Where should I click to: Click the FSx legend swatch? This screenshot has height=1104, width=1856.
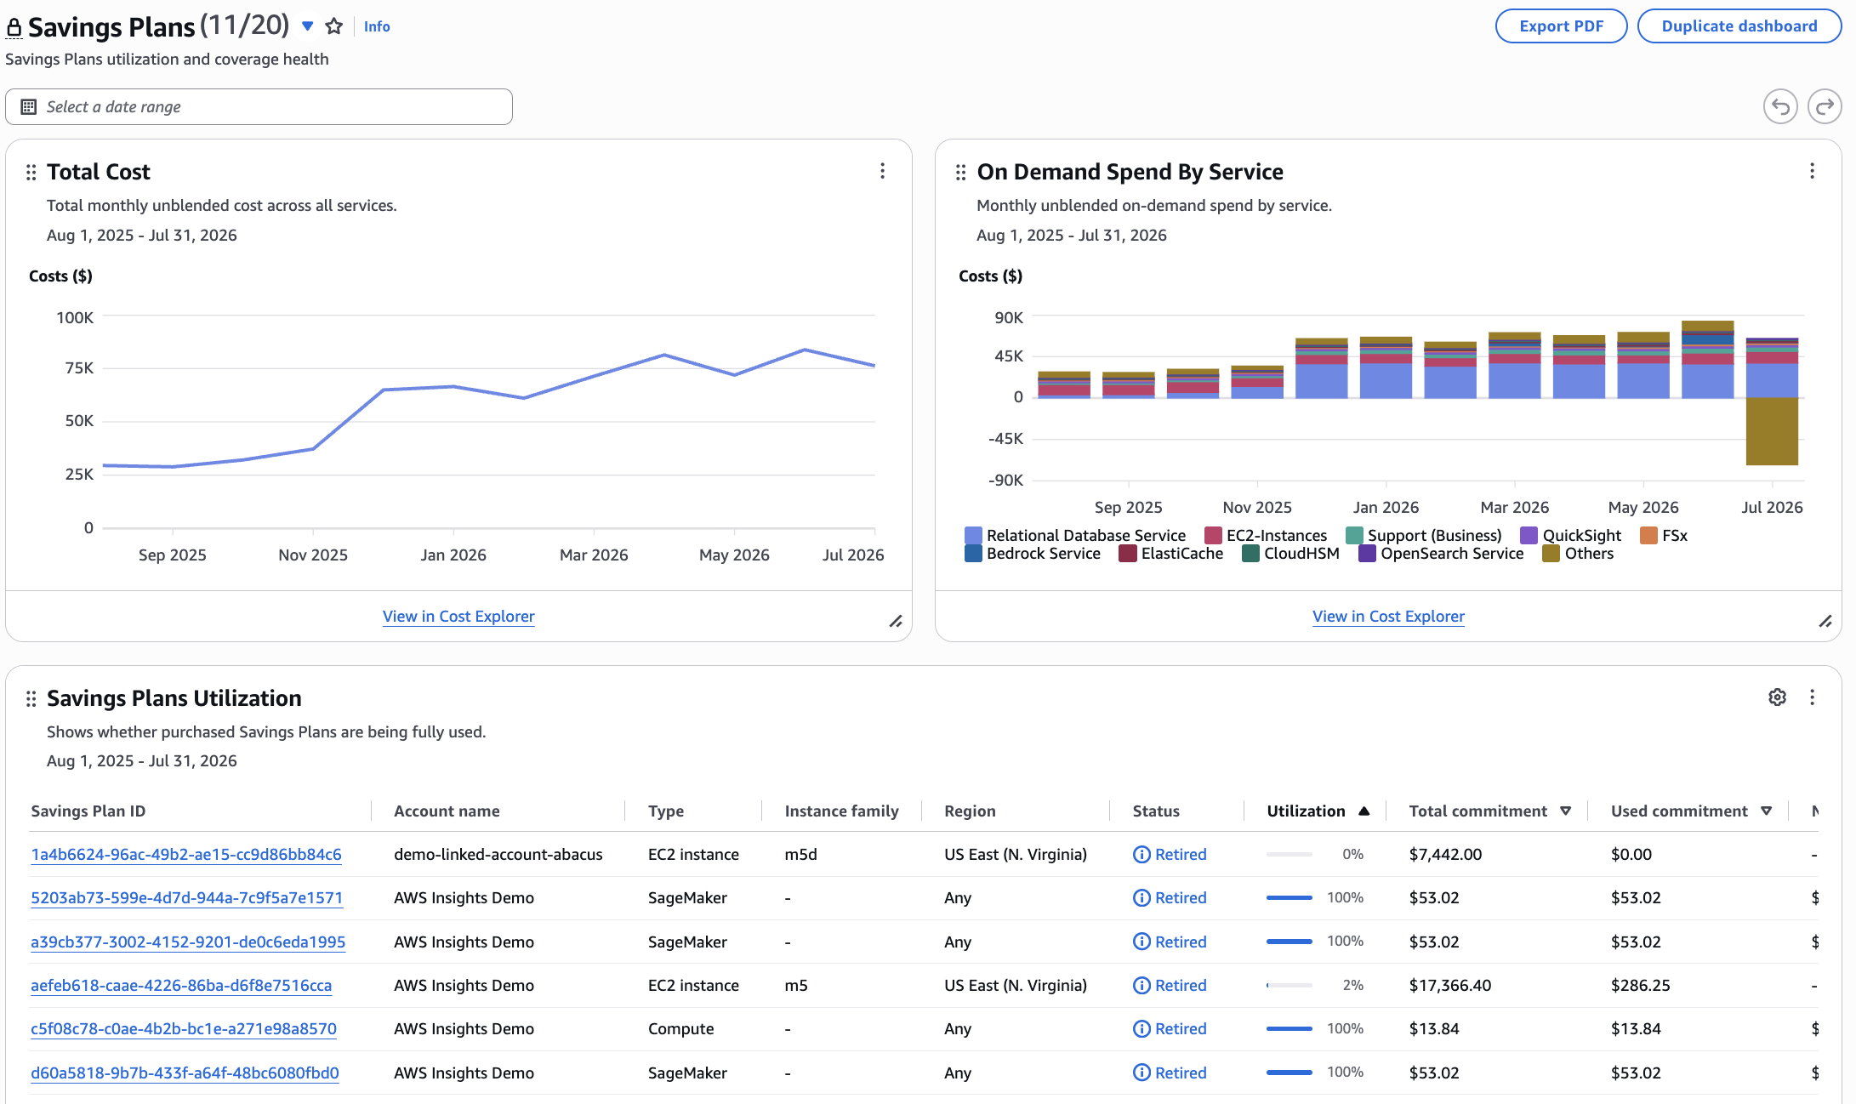tap(1648, 535)
